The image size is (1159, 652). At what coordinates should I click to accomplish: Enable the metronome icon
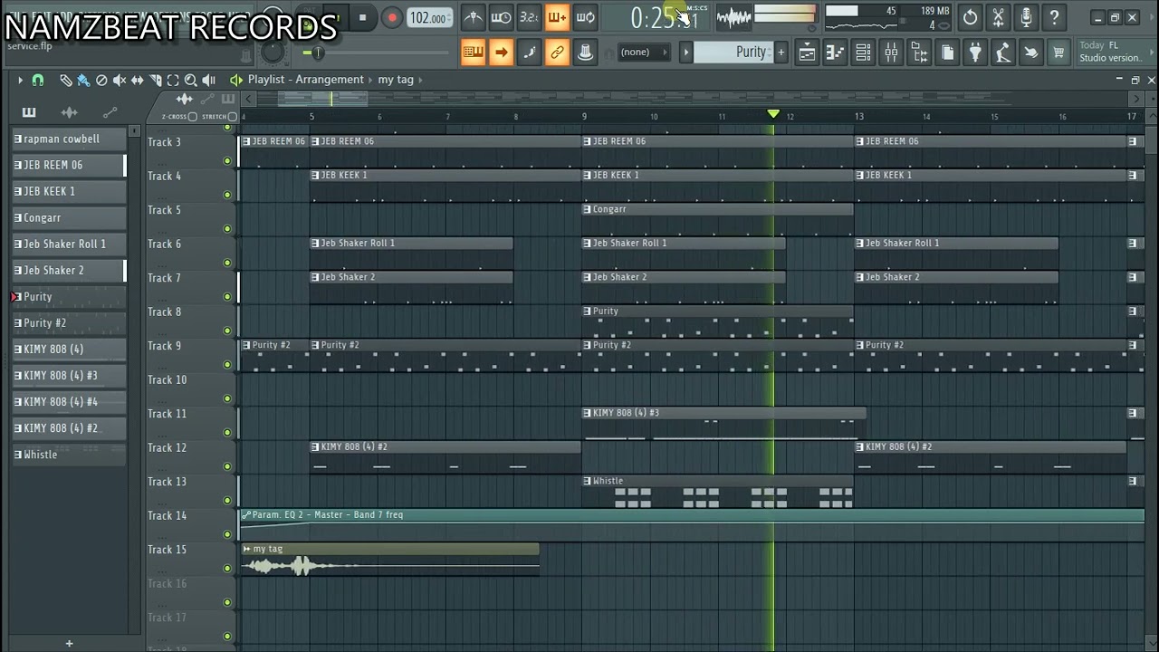(x=473, y=17)
